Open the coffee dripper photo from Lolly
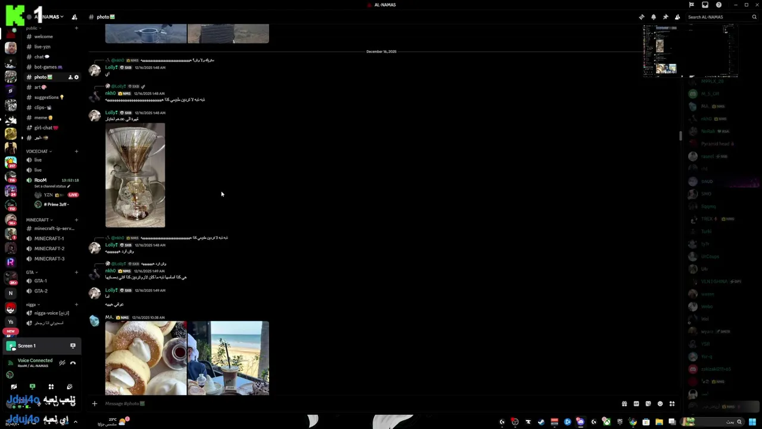762x429 pixels. tap(135, 175)
